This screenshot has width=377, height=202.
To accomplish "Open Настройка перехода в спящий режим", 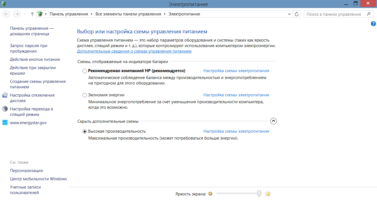I will 31,112.
